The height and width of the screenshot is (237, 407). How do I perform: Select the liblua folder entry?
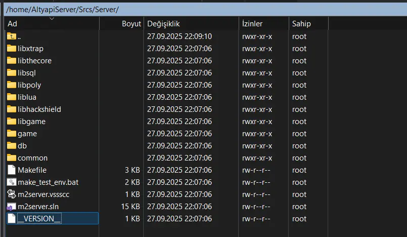coord(27,97)
